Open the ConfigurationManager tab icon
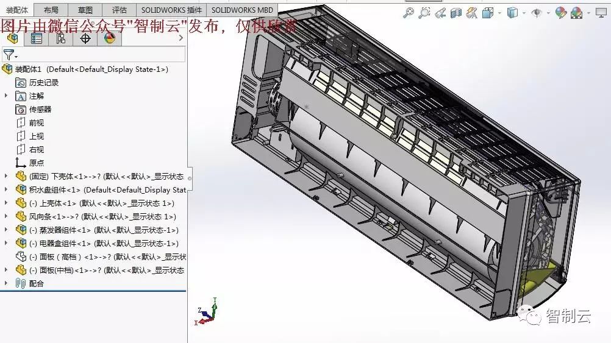 click(61, 38)
